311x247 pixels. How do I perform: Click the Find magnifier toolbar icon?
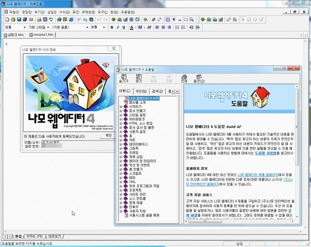point(192,19)
